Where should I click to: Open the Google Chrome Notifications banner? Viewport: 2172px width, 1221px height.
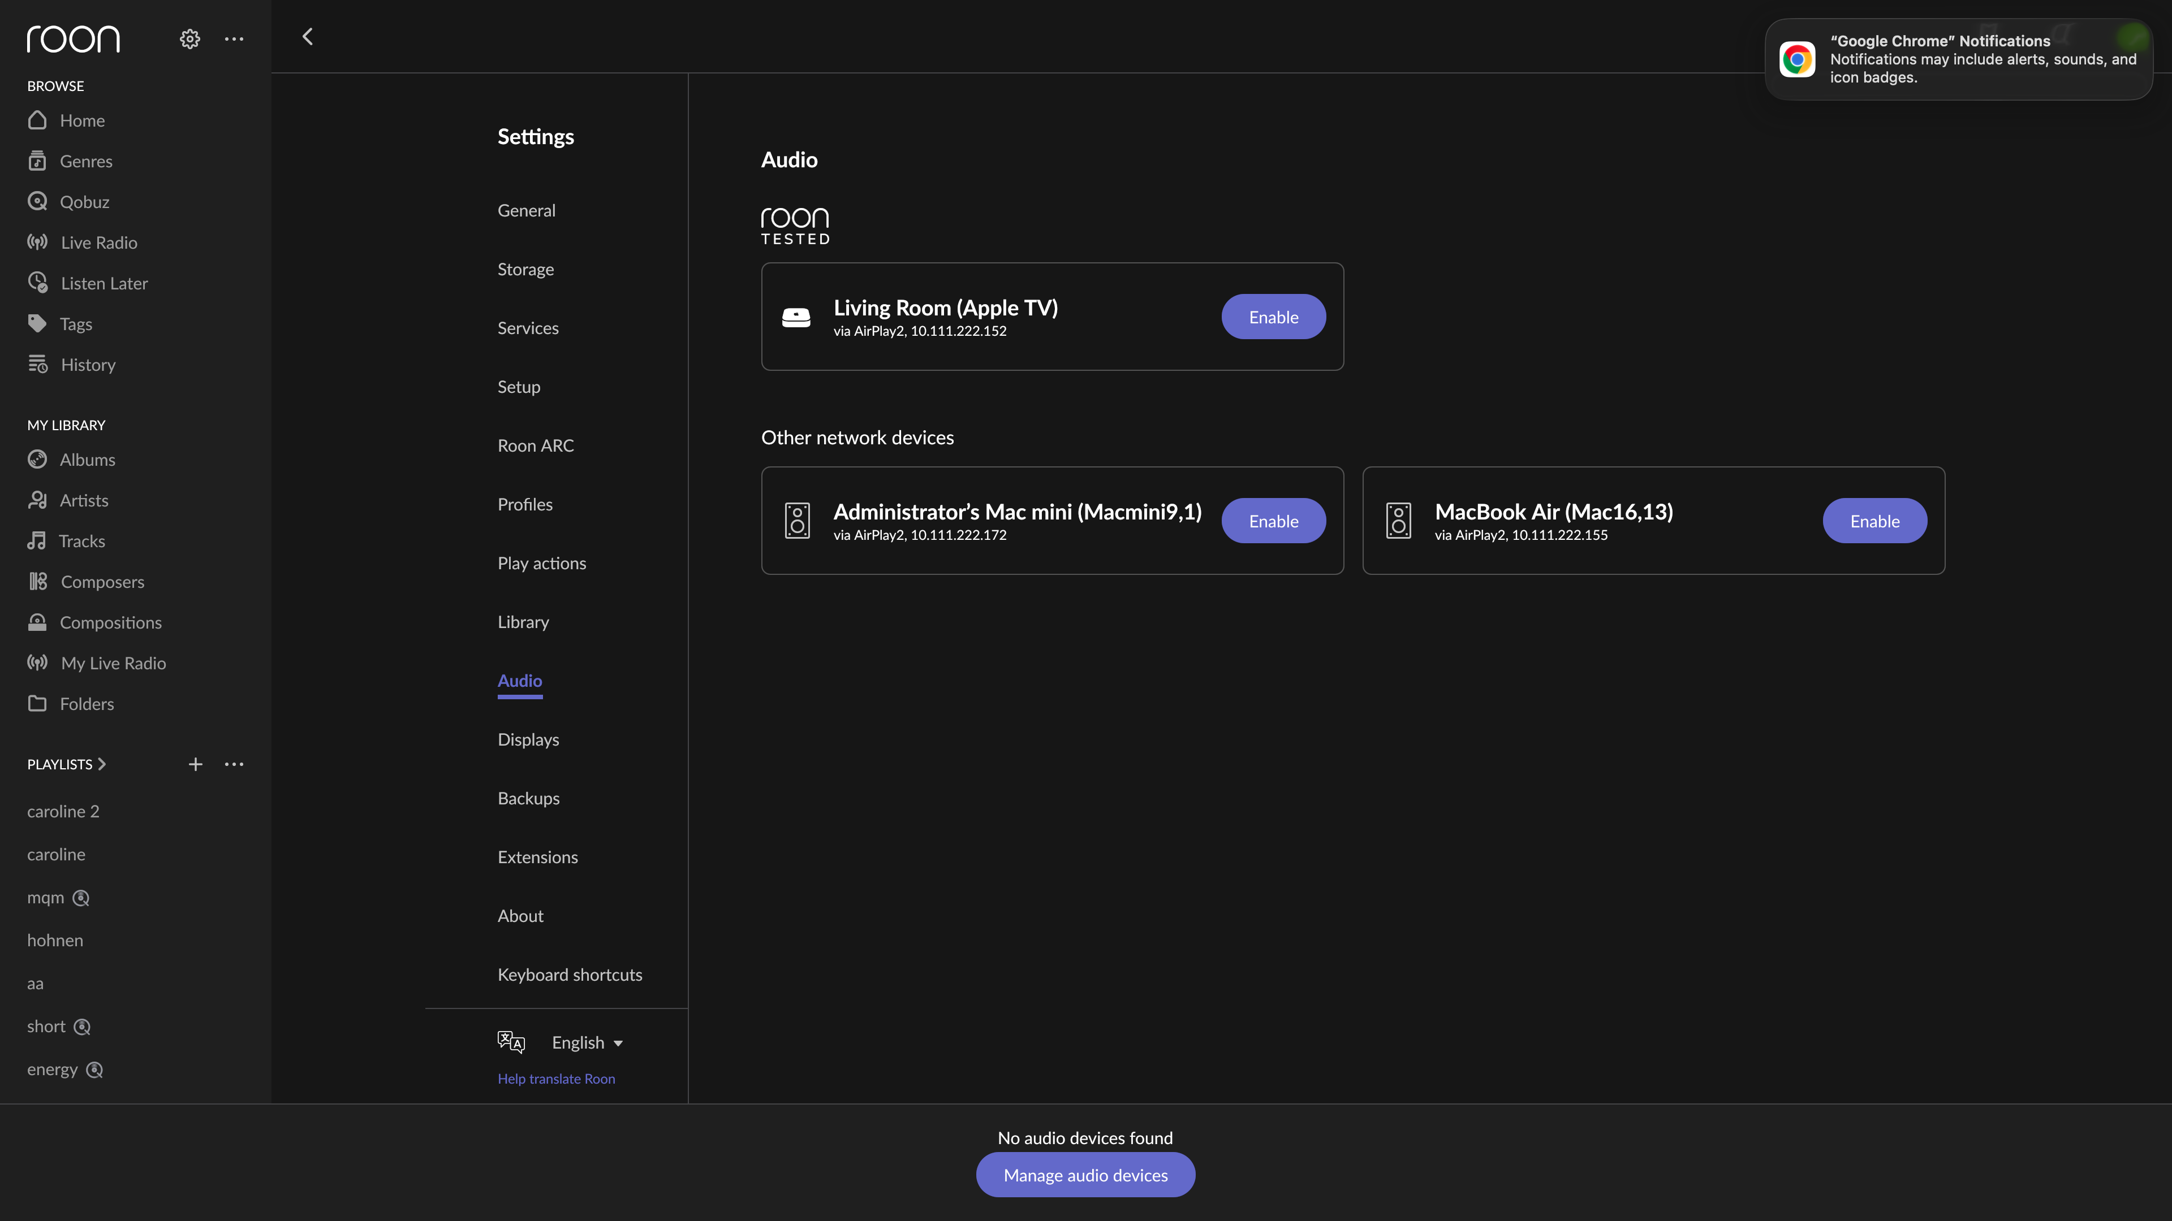pyautogui.click(x=1958, y=59)
